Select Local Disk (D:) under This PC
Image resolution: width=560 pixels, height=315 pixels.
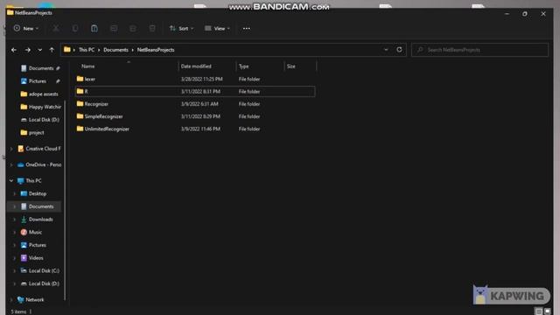40,283
